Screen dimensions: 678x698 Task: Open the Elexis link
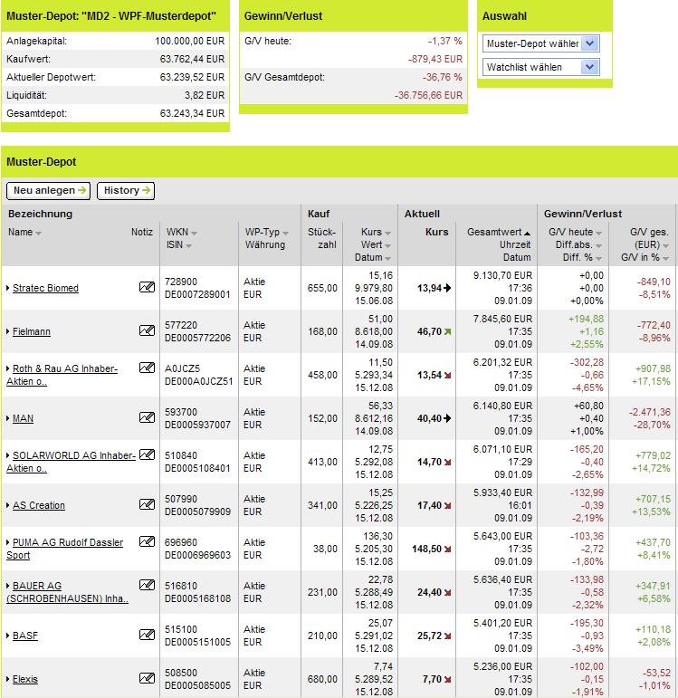coord(25,679)
